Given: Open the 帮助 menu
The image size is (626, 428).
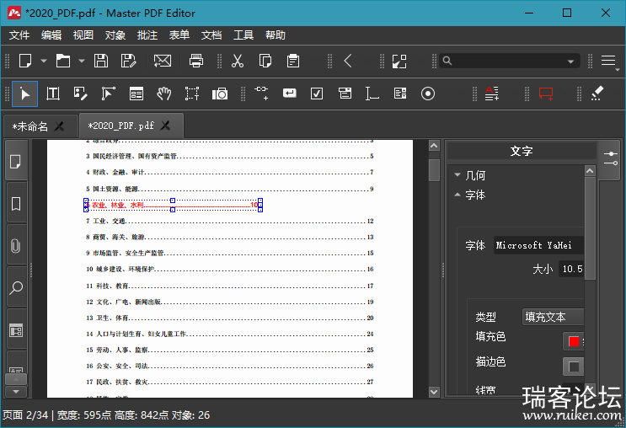Looking at the screenshot, I should (x=276, y=35).
